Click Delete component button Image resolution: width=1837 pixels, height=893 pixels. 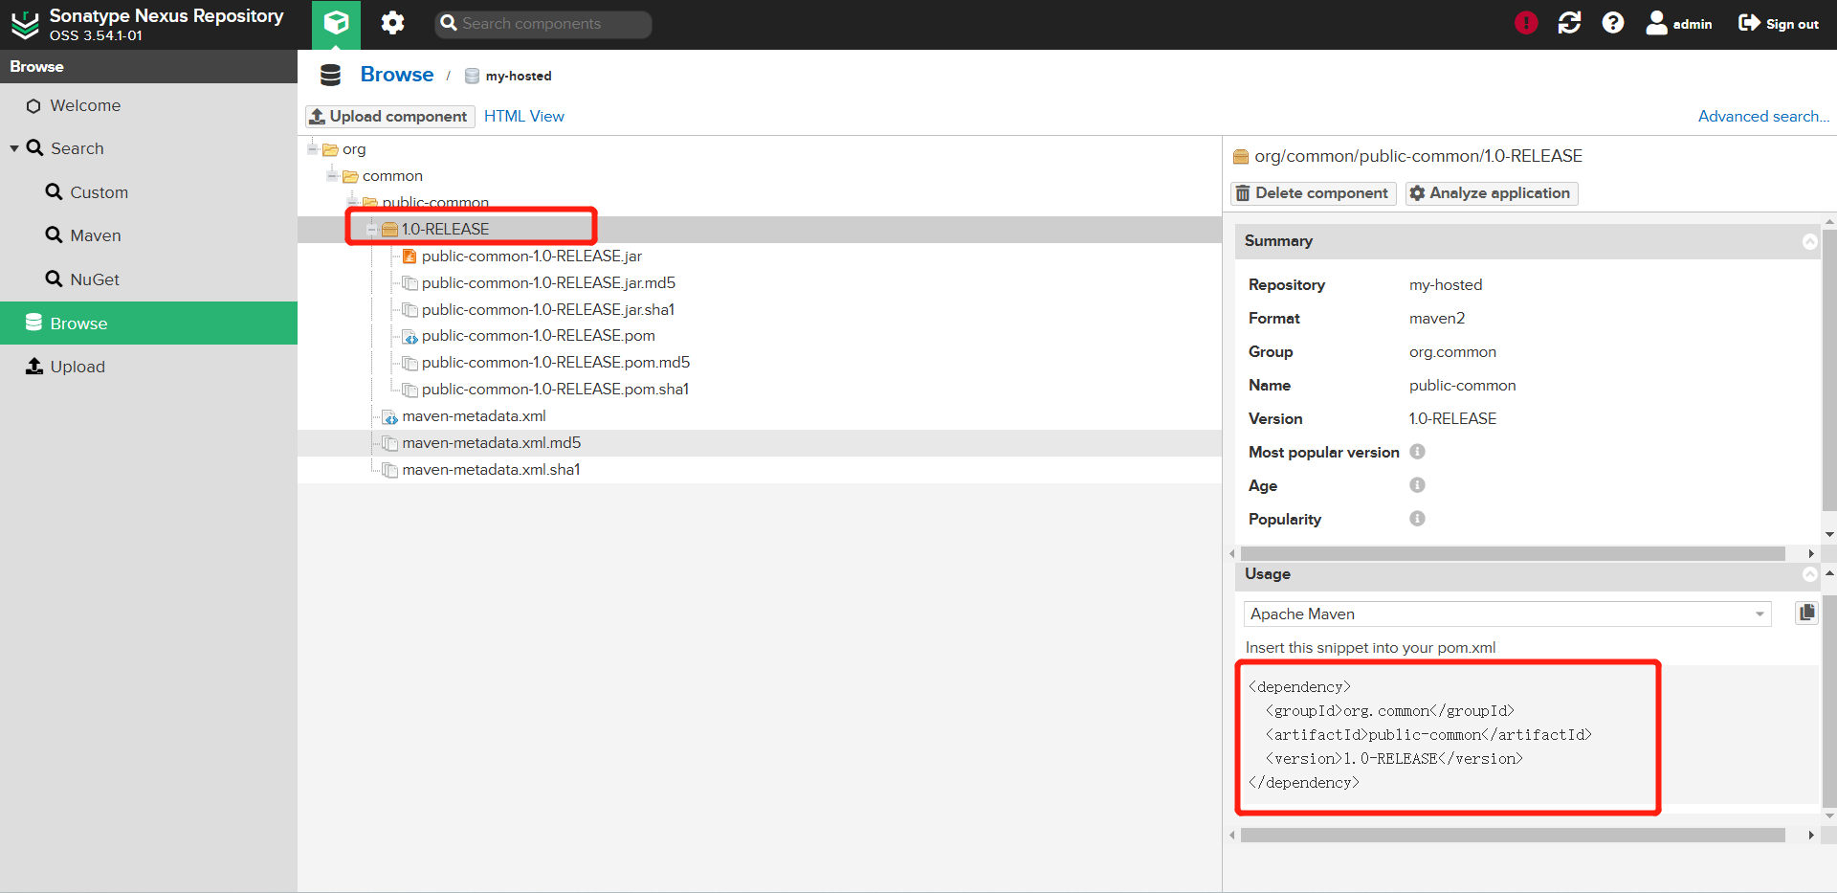point(1313,193)
